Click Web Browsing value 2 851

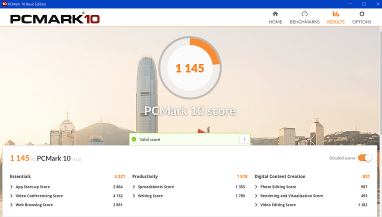tap(117, 205)
